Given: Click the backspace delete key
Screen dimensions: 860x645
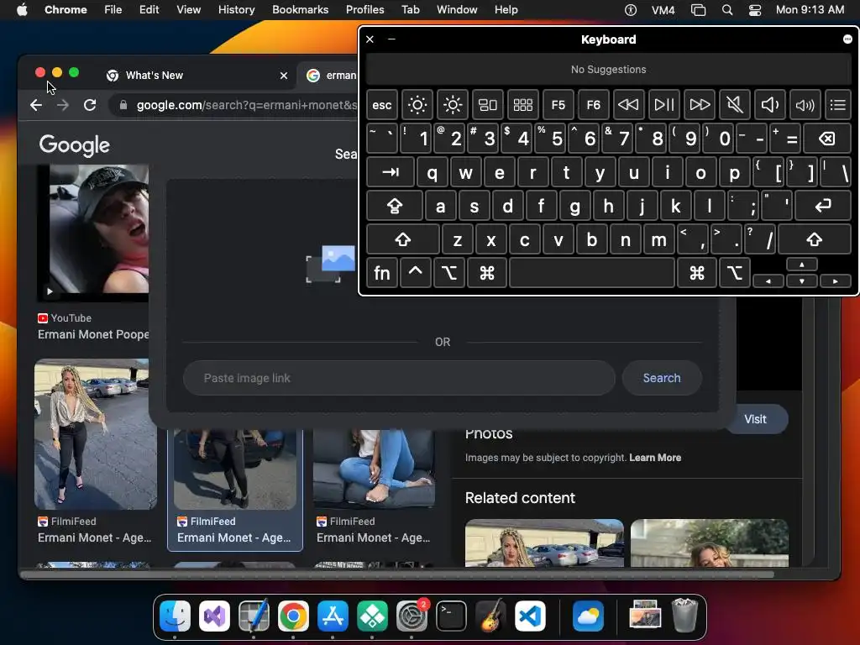Looking at the screenshot, I should coord(827,139).
